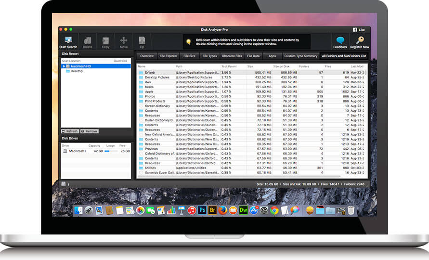Viewport: 429px width, 260px height.
Task: Click the Macintosh drive 42 GB capacity value
Action: pyautogui.click(x=98, y=151)
